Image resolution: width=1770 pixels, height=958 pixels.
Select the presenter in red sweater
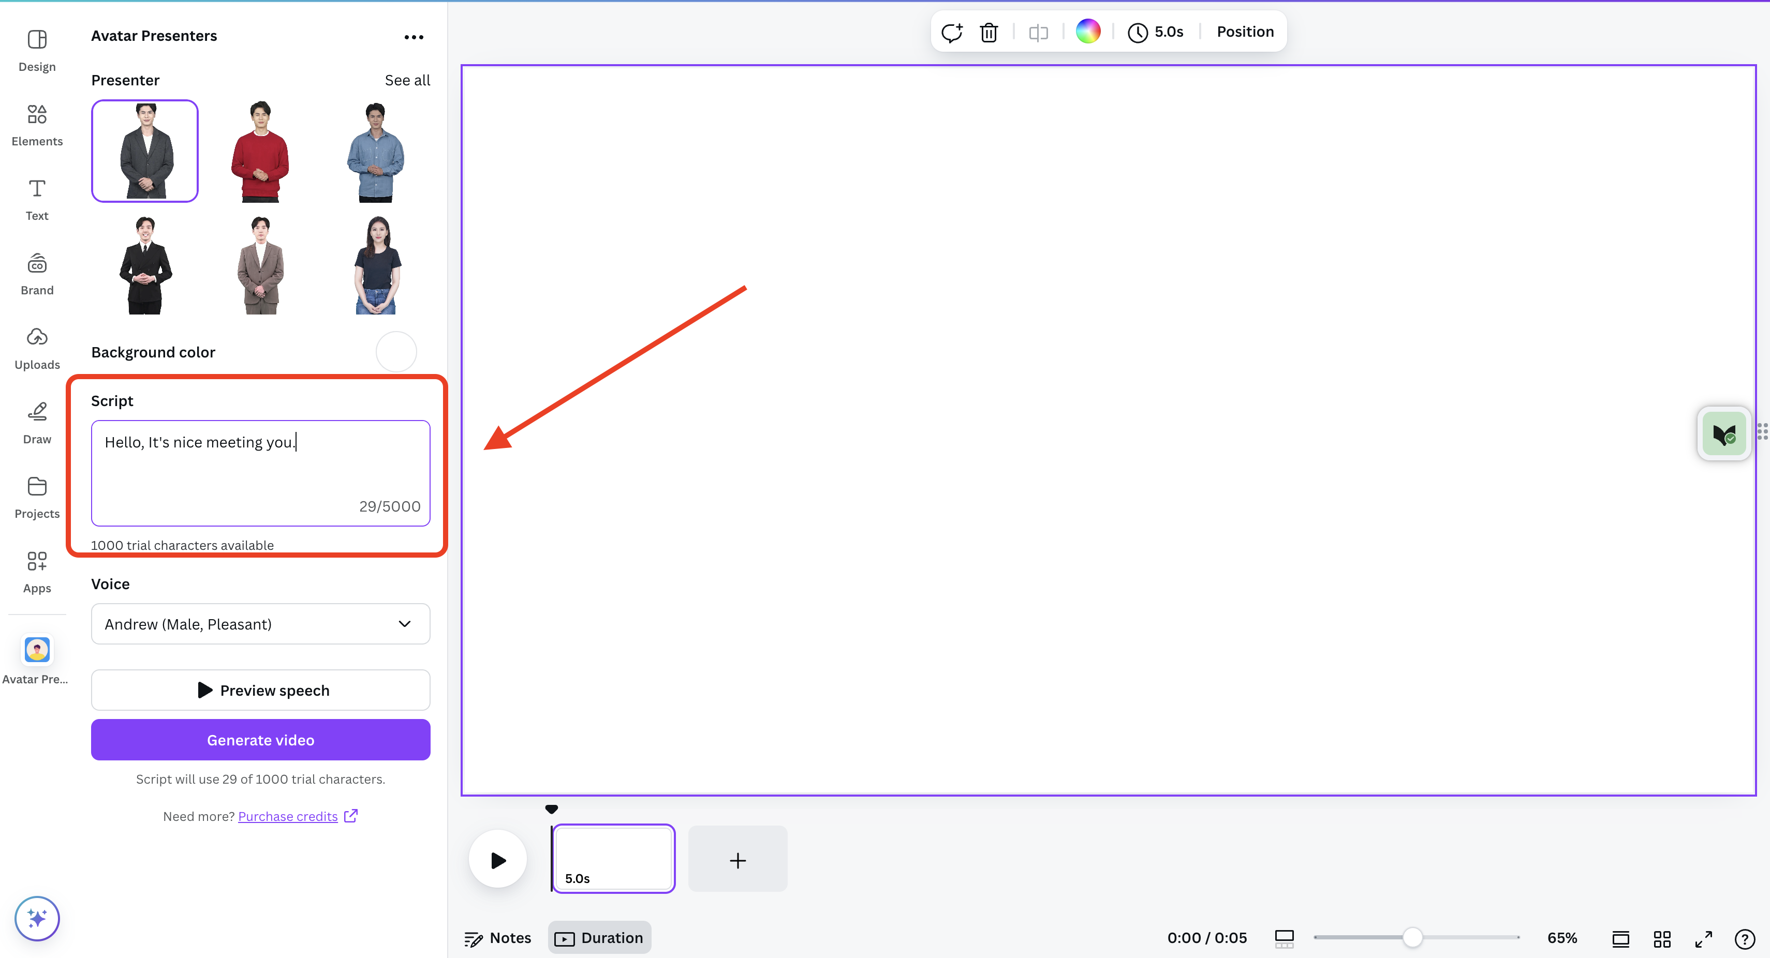click(260, 150)
